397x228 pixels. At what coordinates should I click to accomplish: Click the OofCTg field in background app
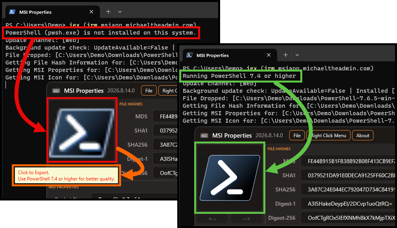165,173
